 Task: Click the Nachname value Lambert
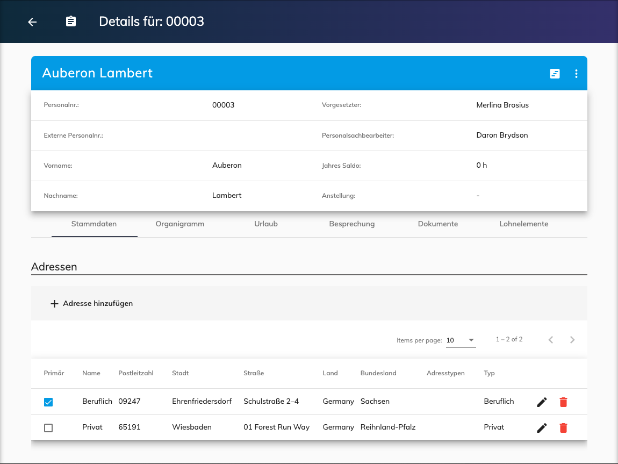point(227,196)
